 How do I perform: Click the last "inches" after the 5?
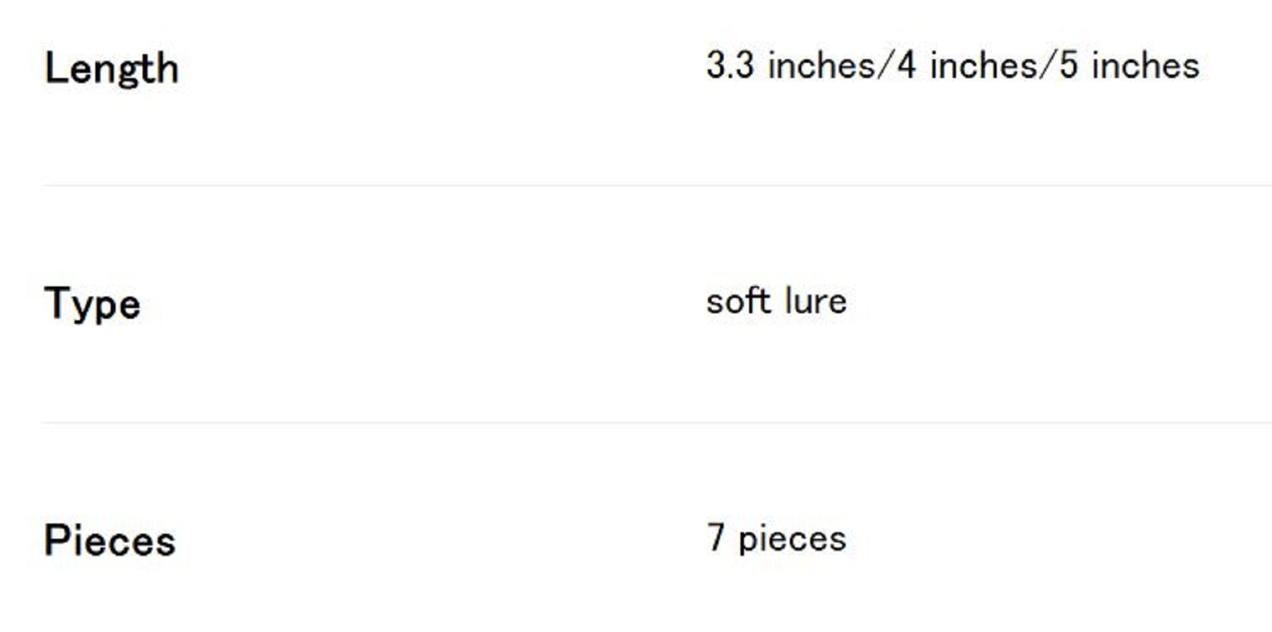[x=1145, y=66]
